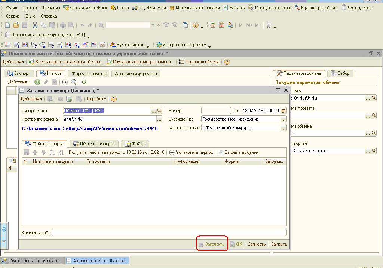Screen dimensions: 383x268
Task: Open the calendar icon in the main toolbar
Action: tap(221, 25)
